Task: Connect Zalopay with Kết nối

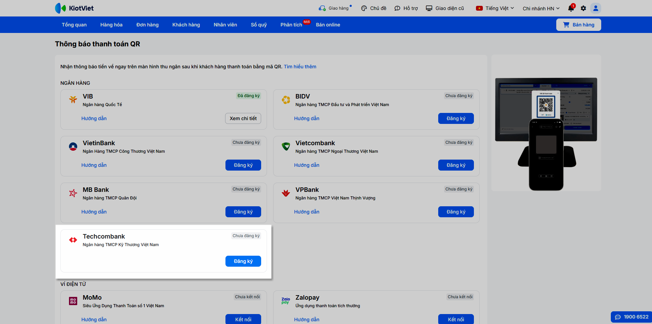Action: tap(456, 319)
